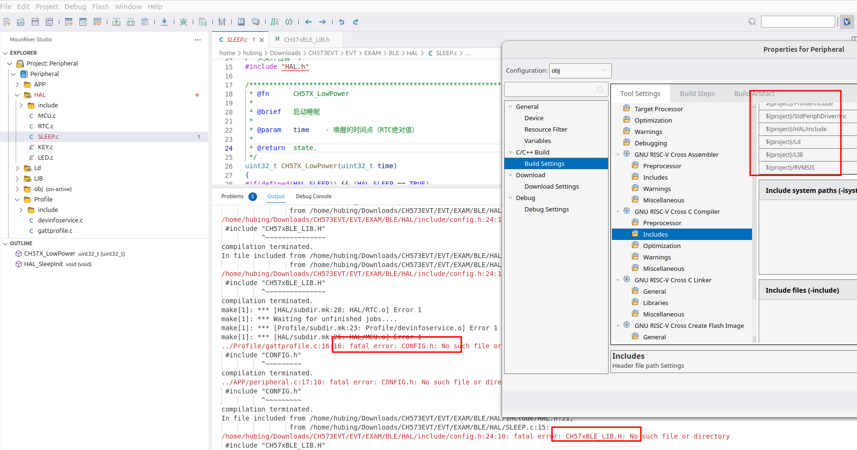Click the Open folder toolbar icon
Screen dimensions: 857x450
click(21, 22)
